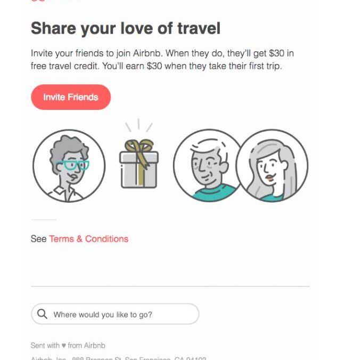Click the teal glasses on the avatar

[x=73, y=165]
